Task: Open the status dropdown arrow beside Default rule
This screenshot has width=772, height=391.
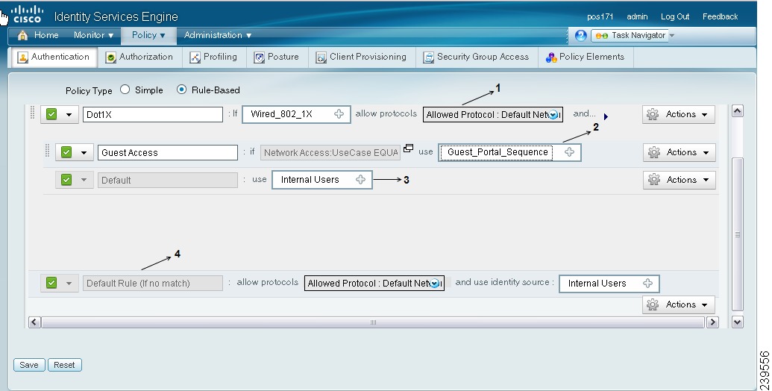Action: (84, 181)
